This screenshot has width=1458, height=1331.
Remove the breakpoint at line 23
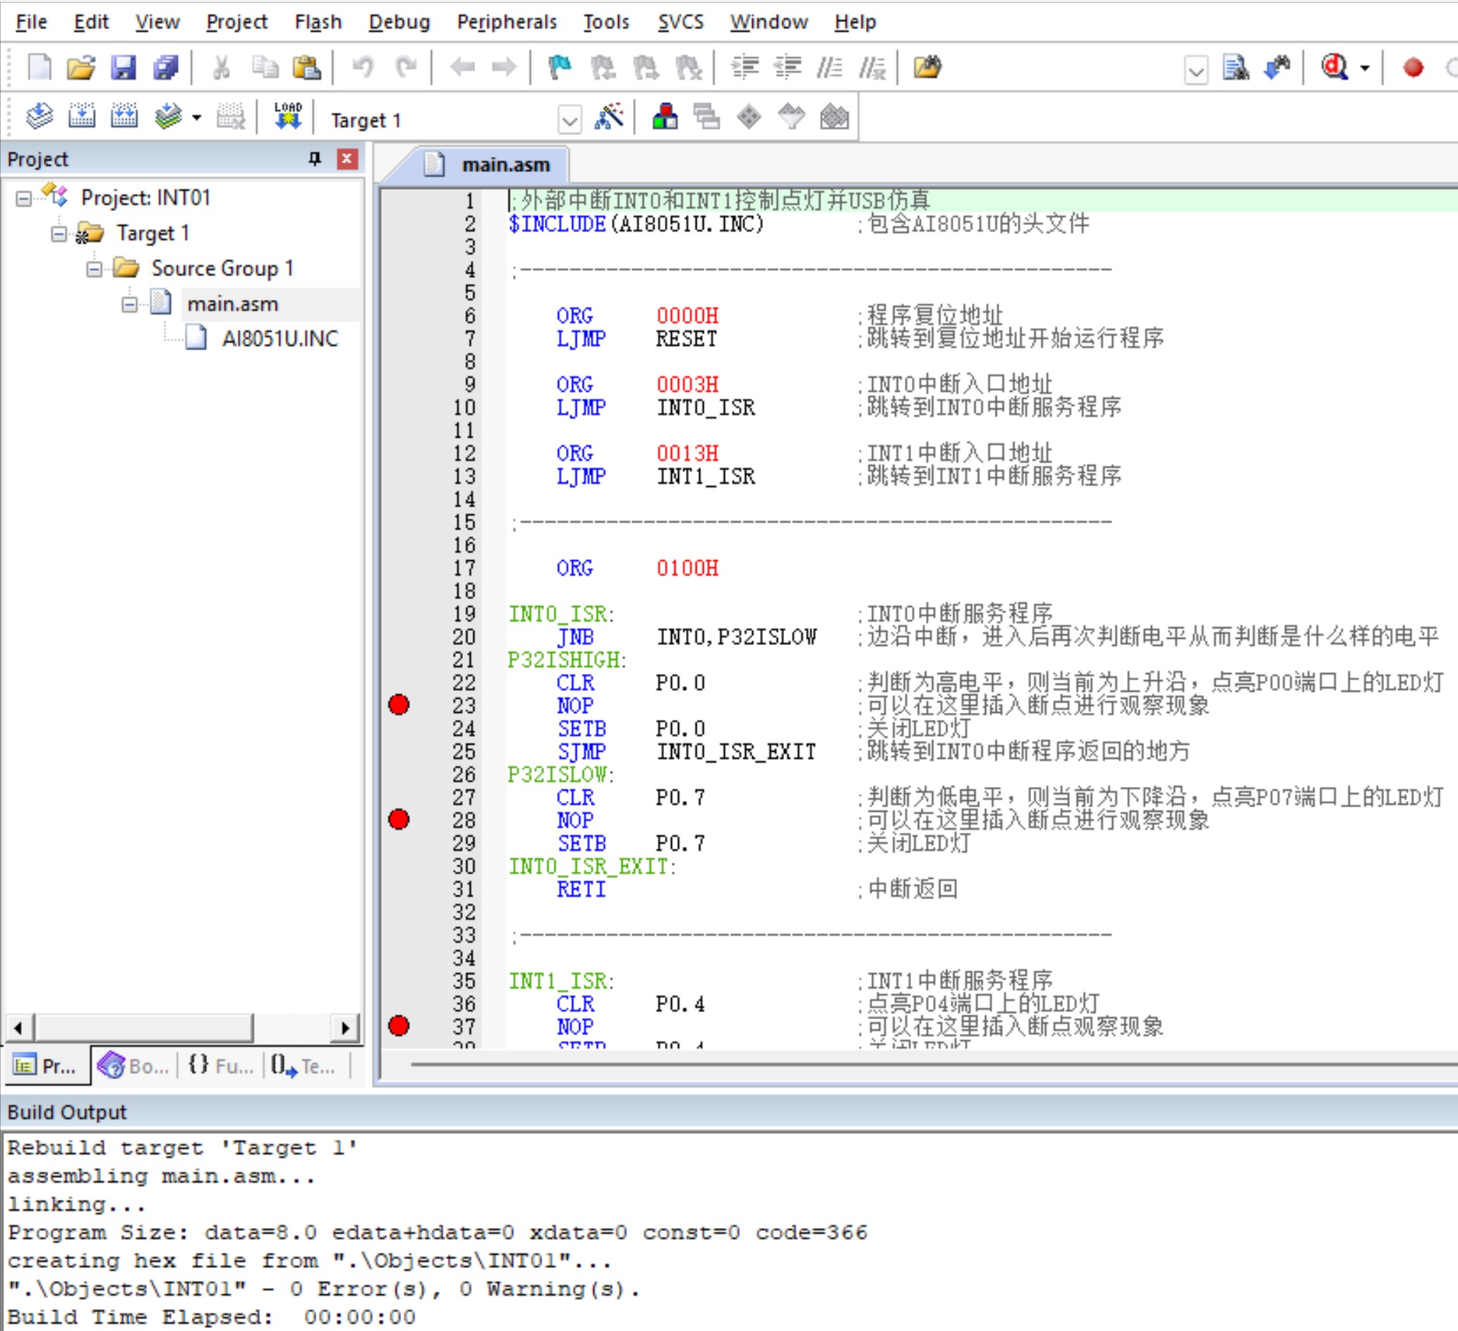[399, 704]
